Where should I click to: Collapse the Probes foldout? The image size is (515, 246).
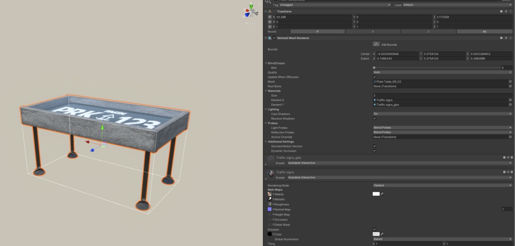(266, 123)
